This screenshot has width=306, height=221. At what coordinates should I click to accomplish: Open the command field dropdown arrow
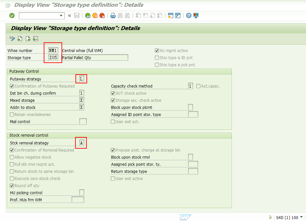click(61, 16)
